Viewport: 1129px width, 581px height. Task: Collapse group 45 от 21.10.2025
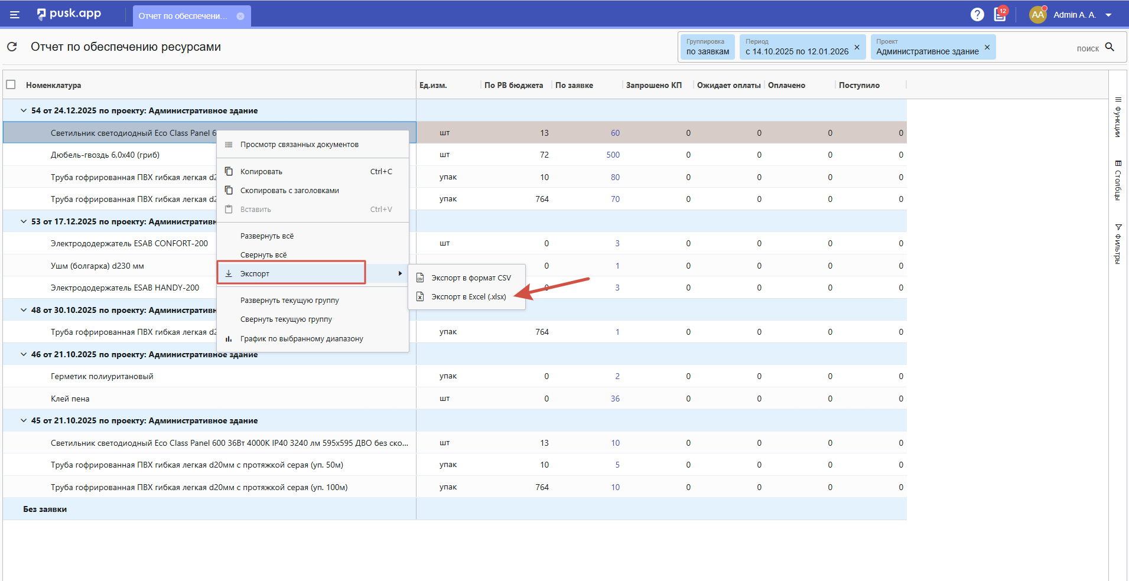24,420
